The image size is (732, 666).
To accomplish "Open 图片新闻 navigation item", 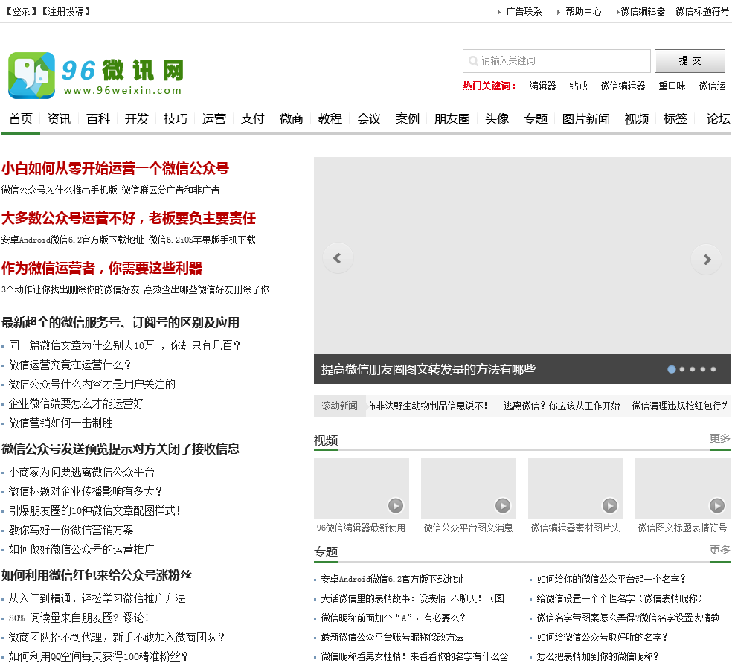I will [x=586, y=119].
